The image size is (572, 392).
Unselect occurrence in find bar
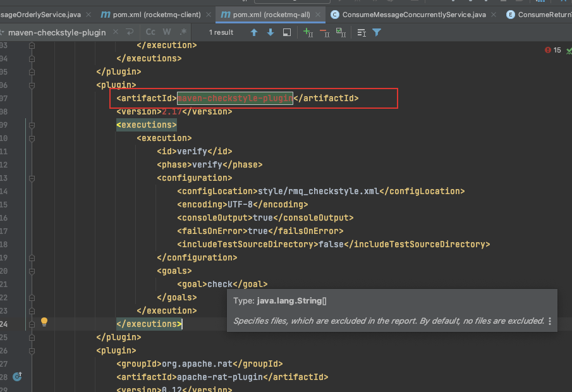(324, 32)
